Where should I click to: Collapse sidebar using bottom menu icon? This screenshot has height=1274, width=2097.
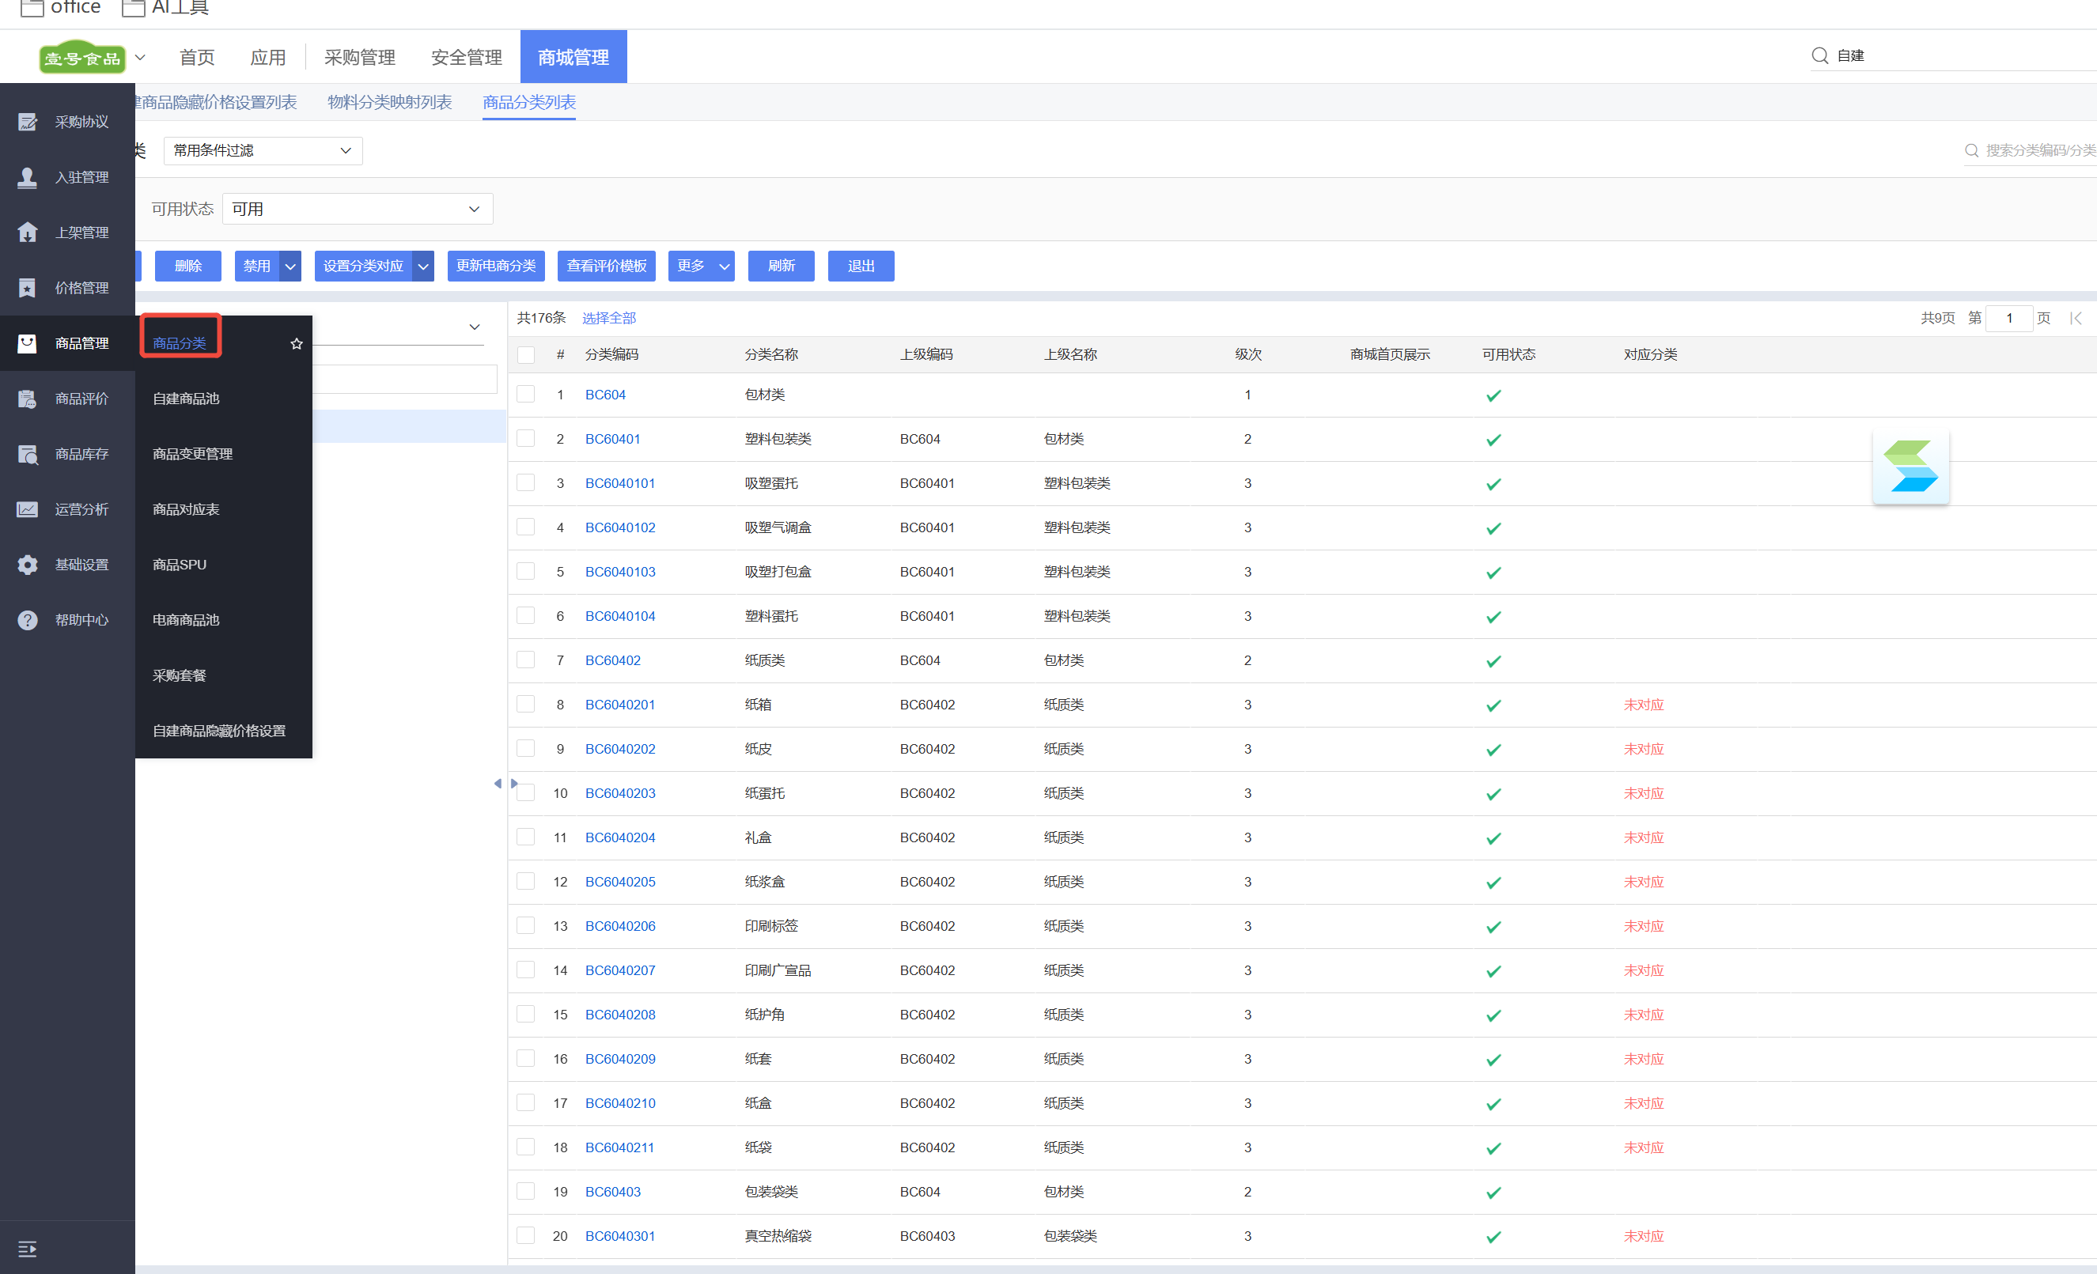coord(27,1249)
